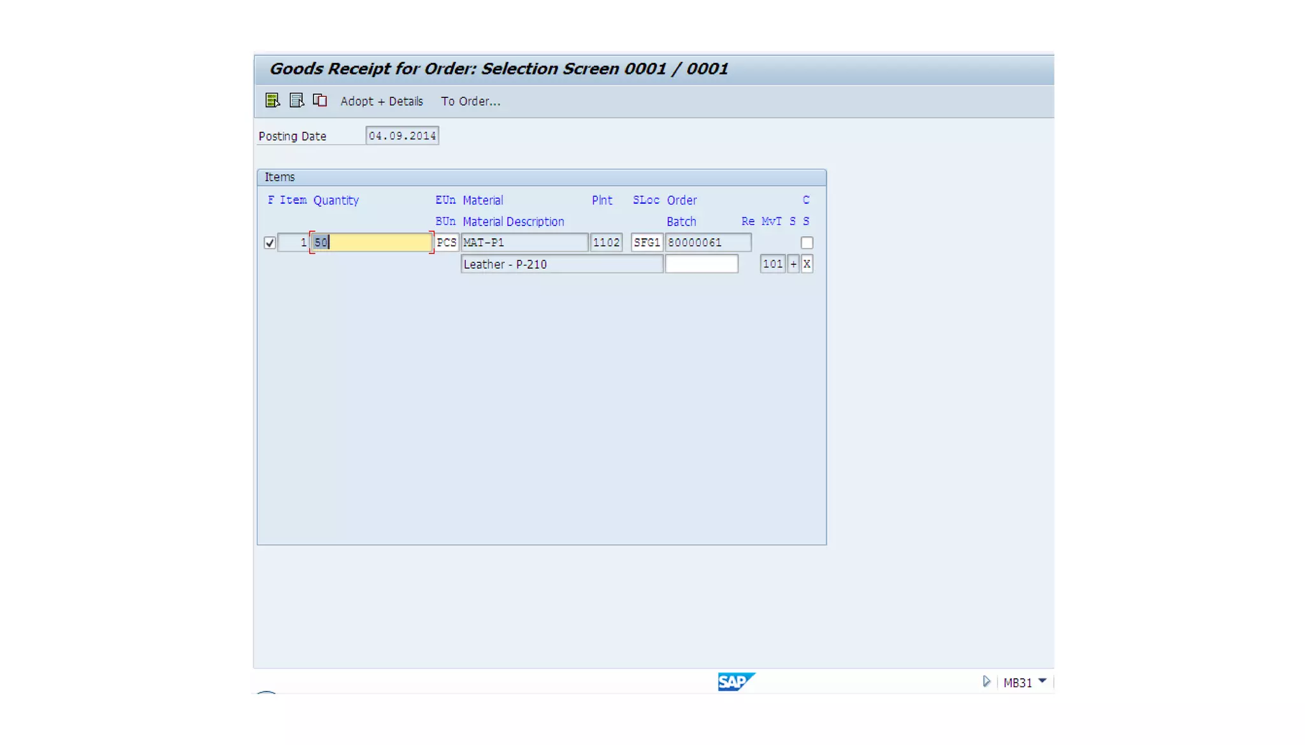Click the SAP logo in status bar
This screenshot has width=1305, height=745.
[x=735, y=682]
